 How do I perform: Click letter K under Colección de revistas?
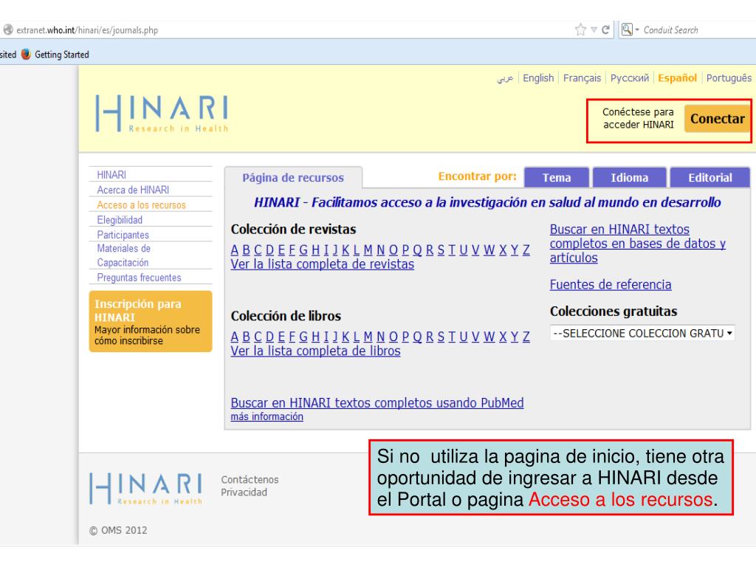point(346,250)
